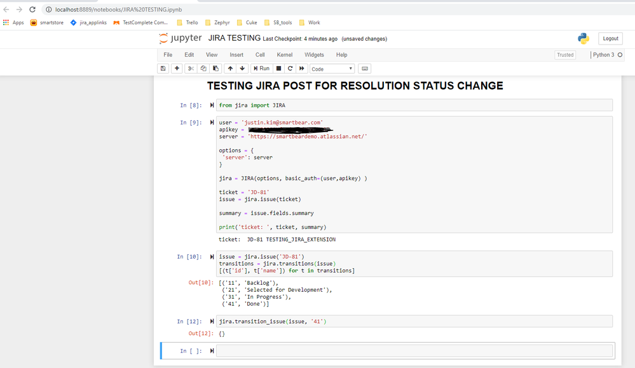Click the save and checkpoint icon
Screen dimensions: 635x368
pos(163,69)
